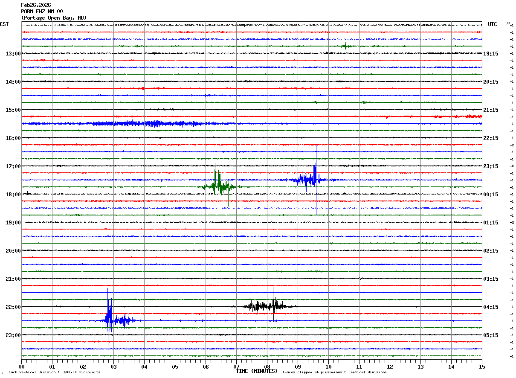Click the TIME (MINUTES) axis title

click(257, 371)
